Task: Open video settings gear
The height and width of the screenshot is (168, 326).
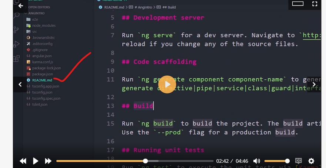Action: (x=311, y=161)
